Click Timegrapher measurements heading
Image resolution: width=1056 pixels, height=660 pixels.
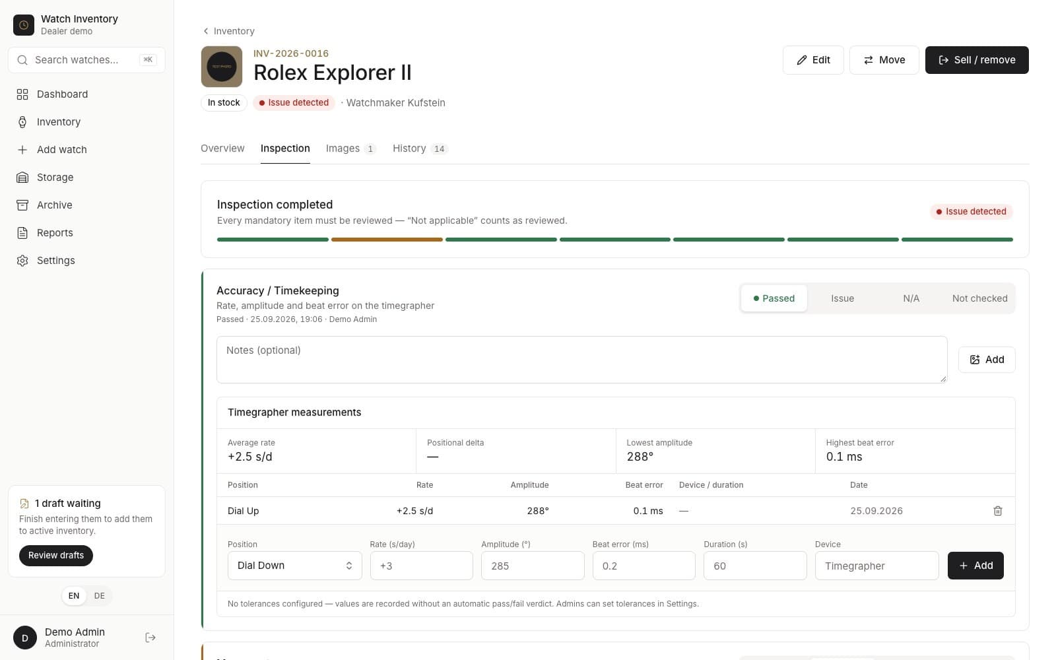pos(294,412)
